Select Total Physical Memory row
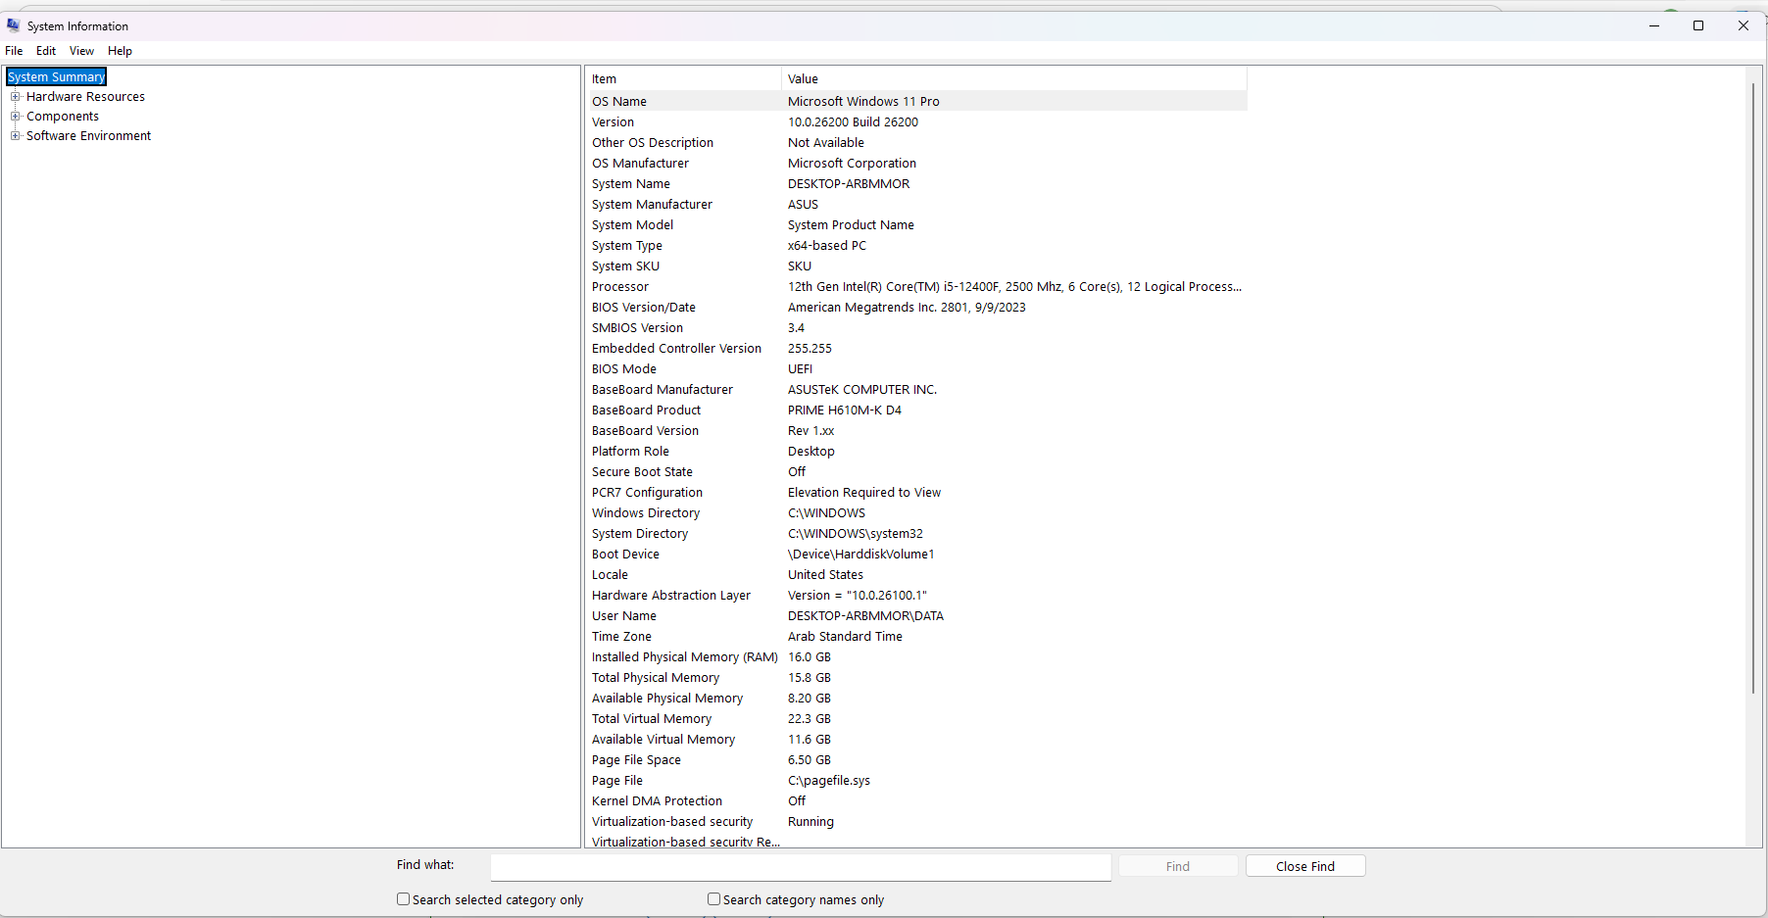The height and width of the screenshot is (918, 1768). pos(916,678)
